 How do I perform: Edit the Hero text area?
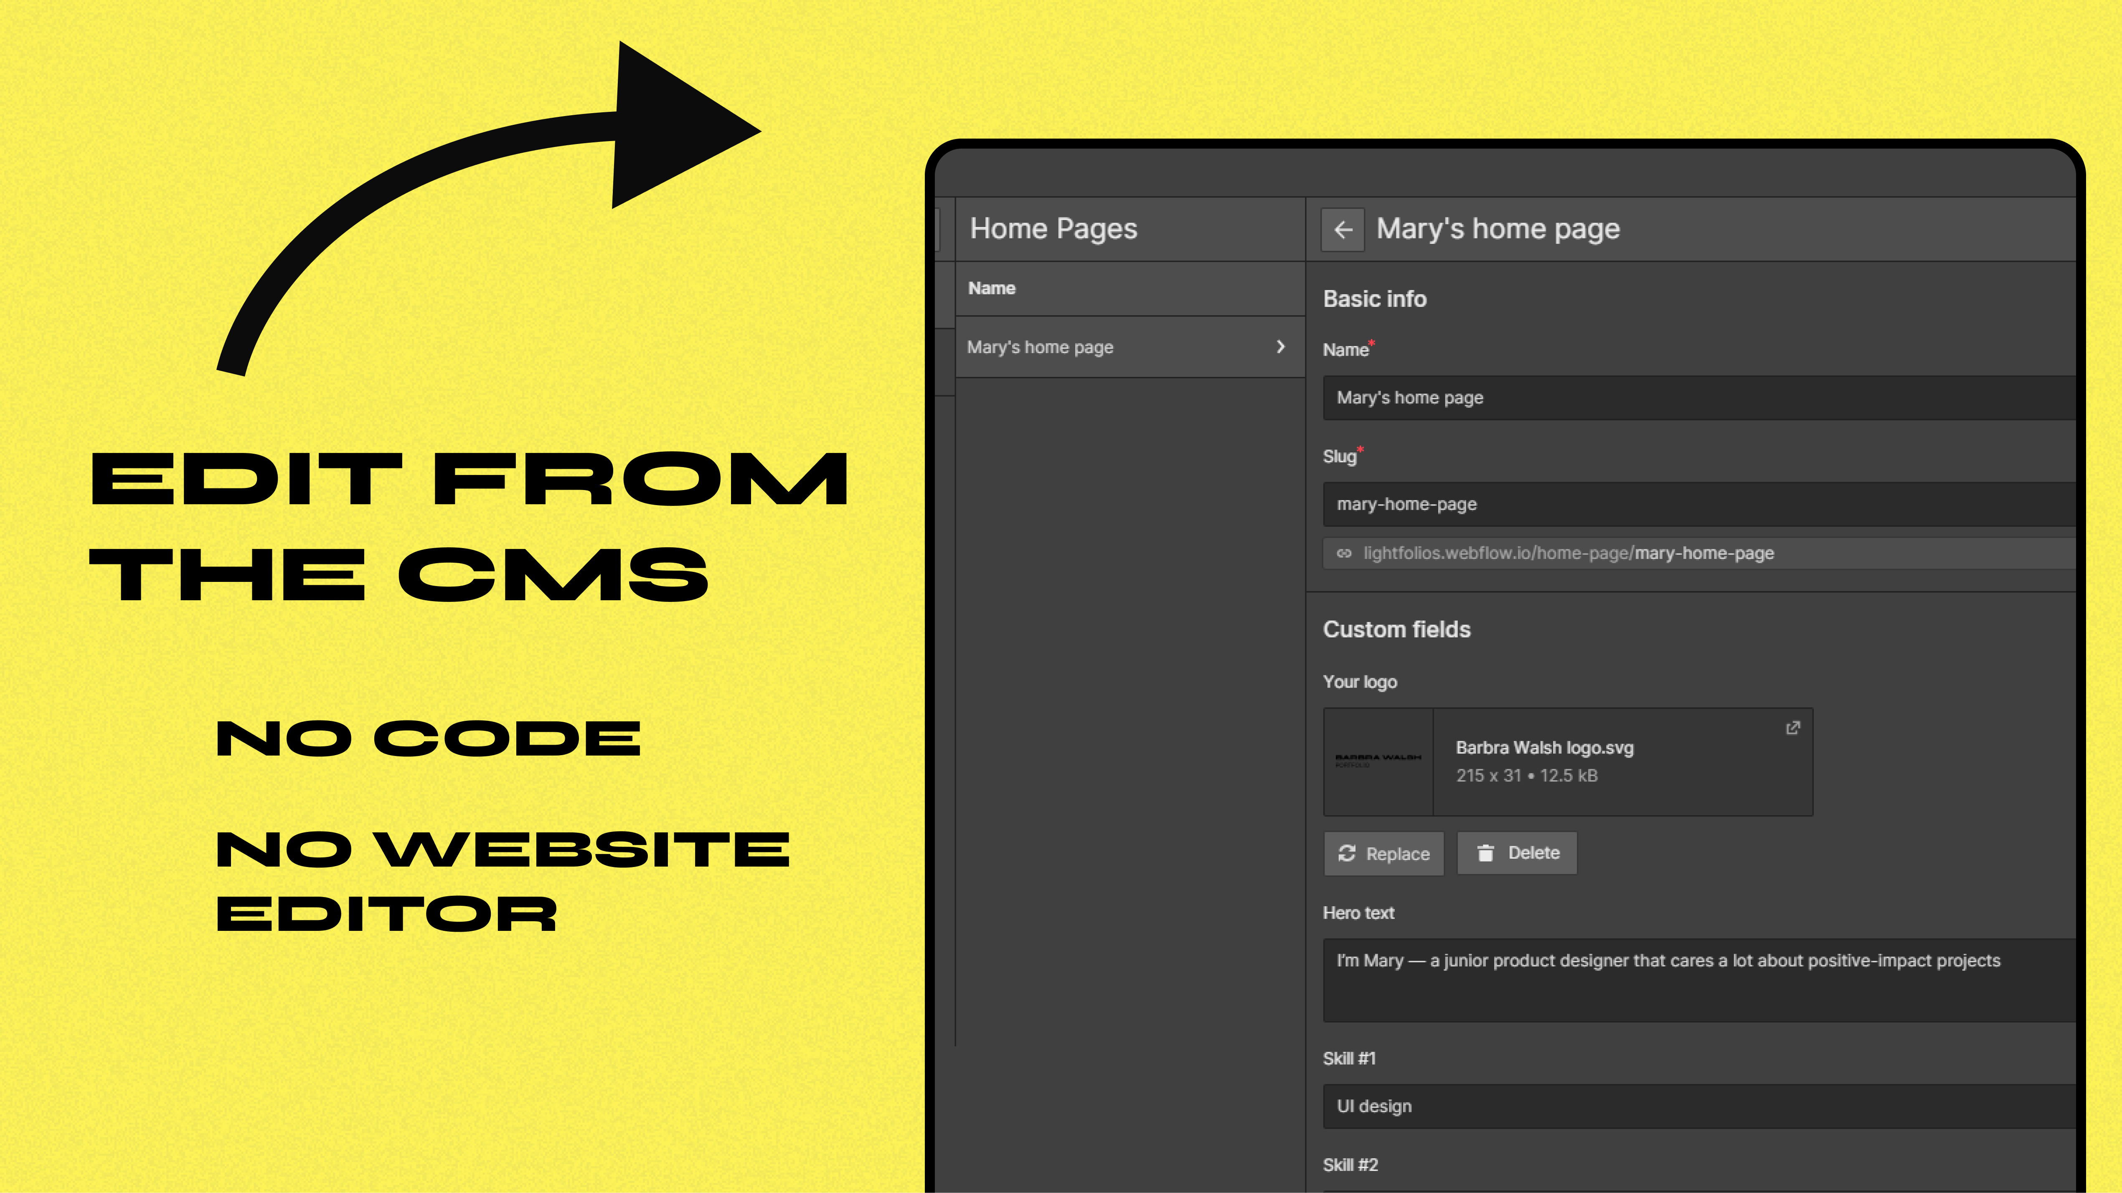1698,981
